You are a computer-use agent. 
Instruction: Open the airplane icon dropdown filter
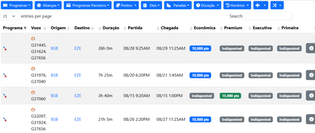click(x=261, y=5)
